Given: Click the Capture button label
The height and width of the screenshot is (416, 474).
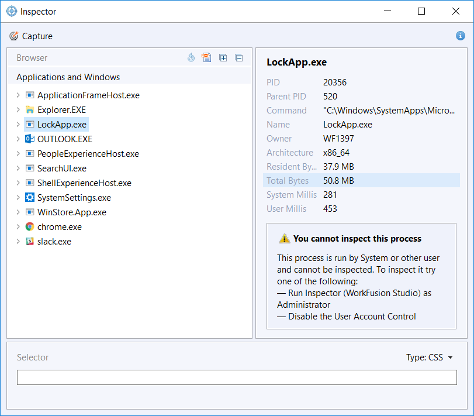Looking at the screenshot, I should (x=37, y=36).
